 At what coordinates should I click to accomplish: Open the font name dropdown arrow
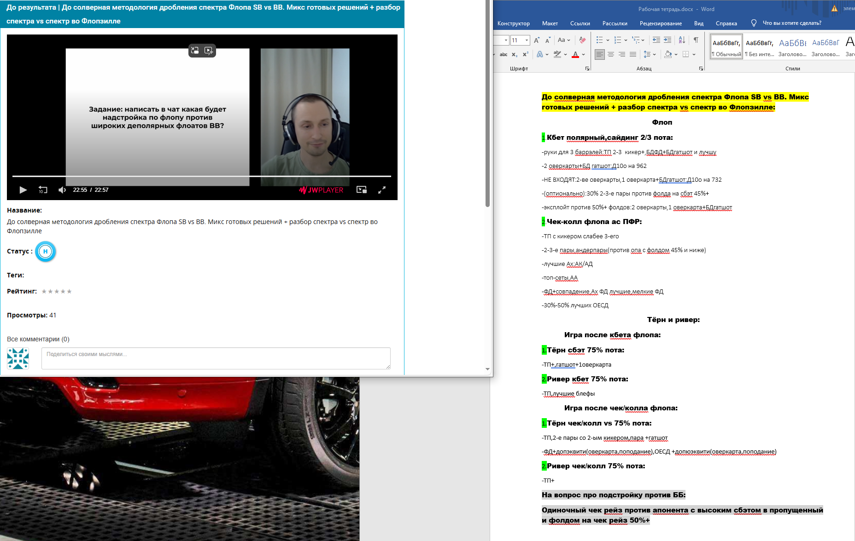click(x=506, y=40)
